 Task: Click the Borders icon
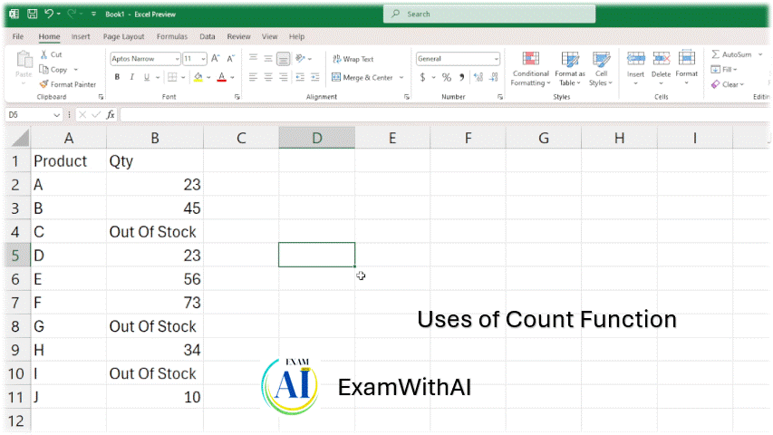point(172,77)
